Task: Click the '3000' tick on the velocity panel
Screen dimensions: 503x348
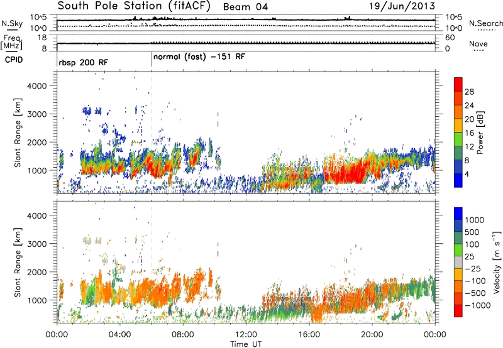Action: tap(36, 244)
